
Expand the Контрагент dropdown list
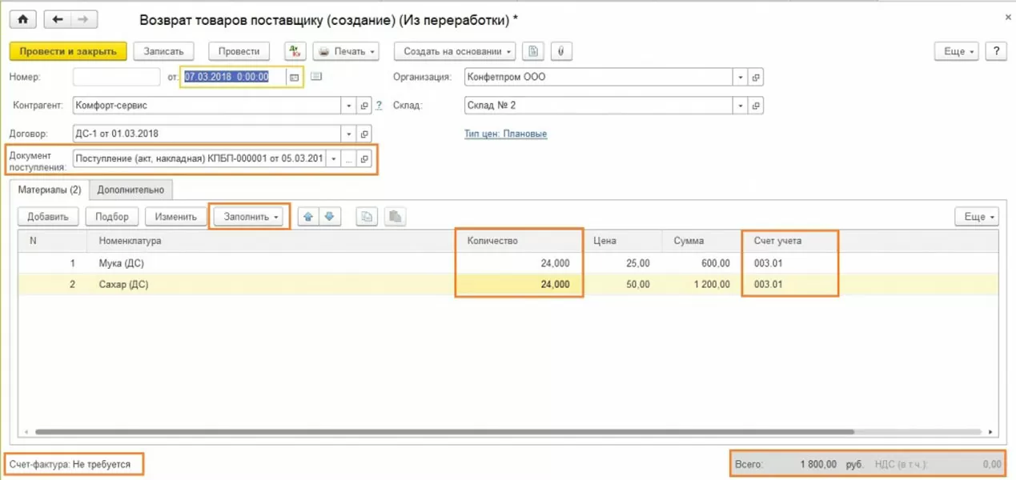click(x=348, y=106)
